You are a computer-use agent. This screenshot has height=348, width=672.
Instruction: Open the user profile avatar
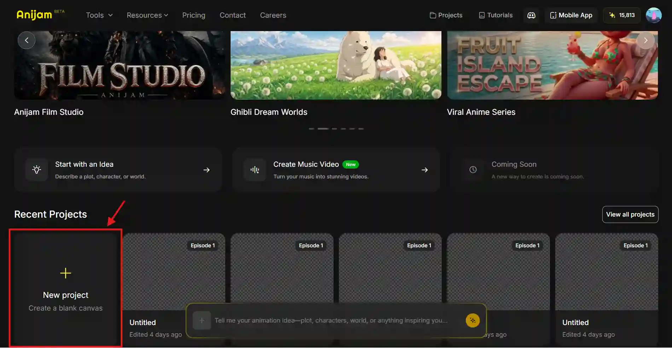tap(654, 15)
